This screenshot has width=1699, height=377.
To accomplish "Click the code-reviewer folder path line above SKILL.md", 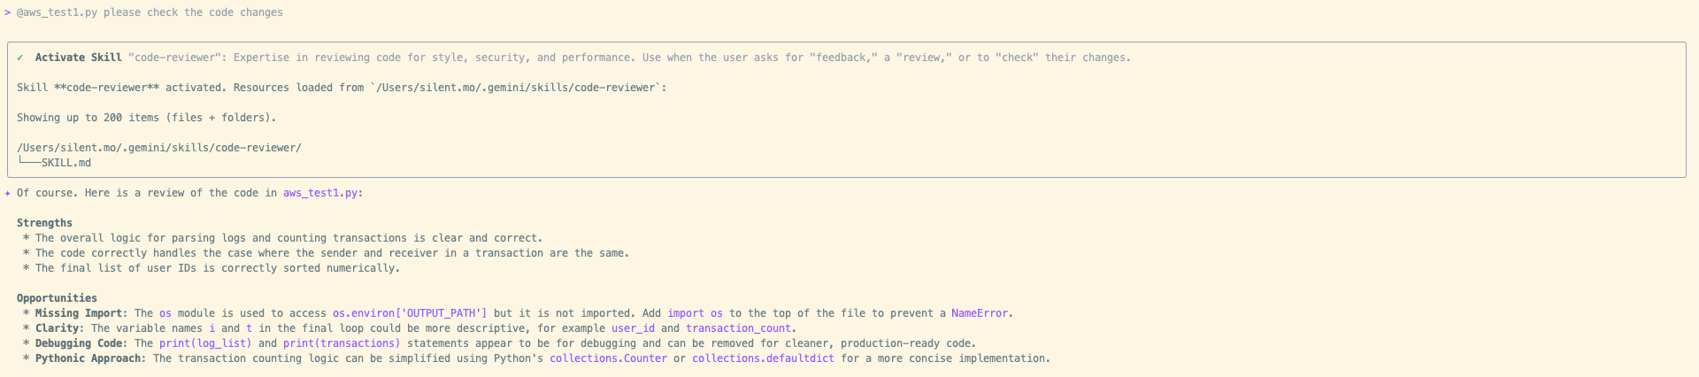I will coord(159,148).
